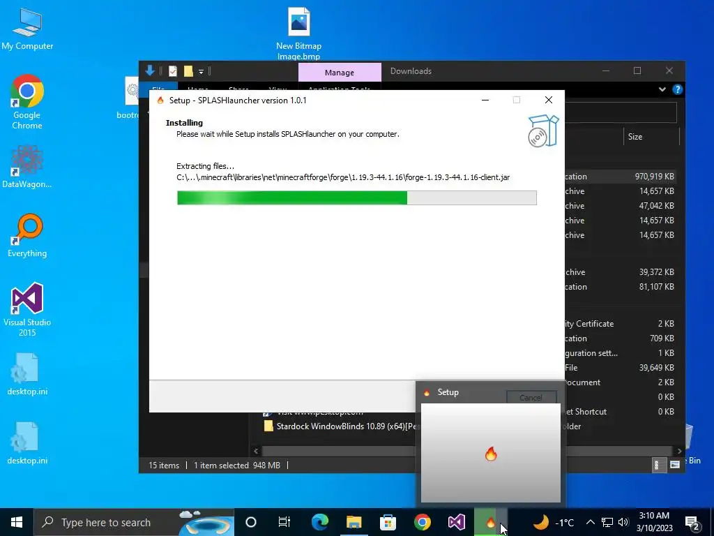Viewport: 714px width, 536px height.
Task: Switch Explorer to details view icon
Action: 658,465
